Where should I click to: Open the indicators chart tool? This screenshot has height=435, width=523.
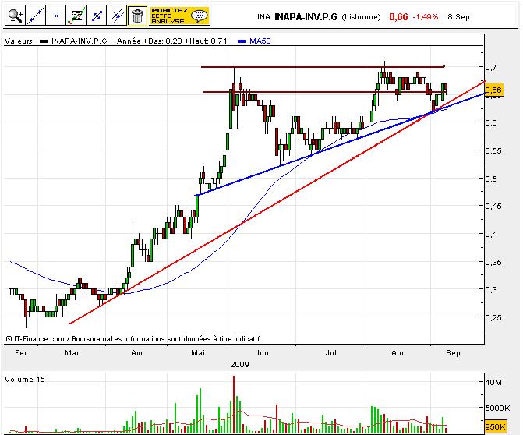pos(76,16)
